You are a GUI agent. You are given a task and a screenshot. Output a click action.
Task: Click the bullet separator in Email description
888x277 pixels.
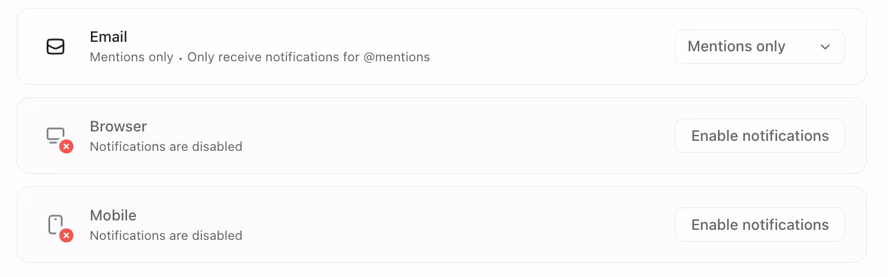click(x=181, y=58)
